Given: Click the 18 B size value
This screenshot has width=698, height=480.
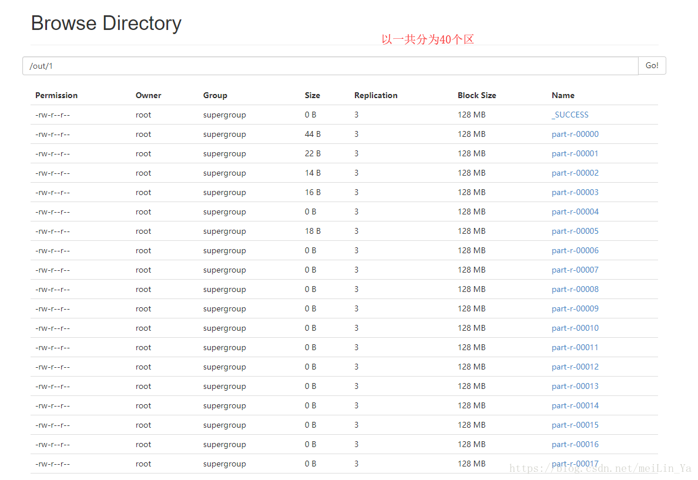Looking at the screenshot, I should [x=313, y=231].
